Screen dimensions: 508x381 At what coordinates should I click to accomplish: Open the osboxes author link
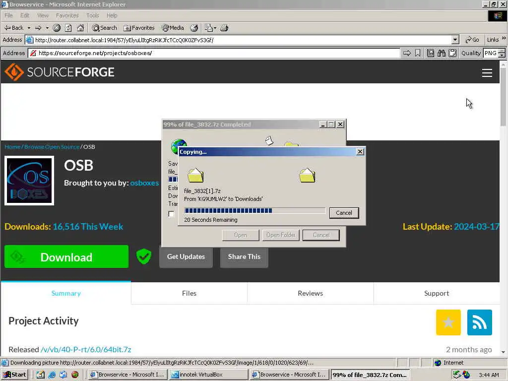point(144,183)
